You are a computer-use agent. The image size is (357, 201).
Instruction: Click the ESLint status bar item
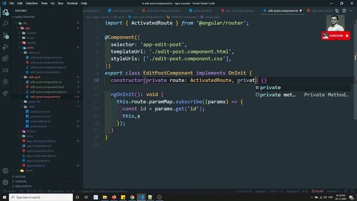click(318, 191)
